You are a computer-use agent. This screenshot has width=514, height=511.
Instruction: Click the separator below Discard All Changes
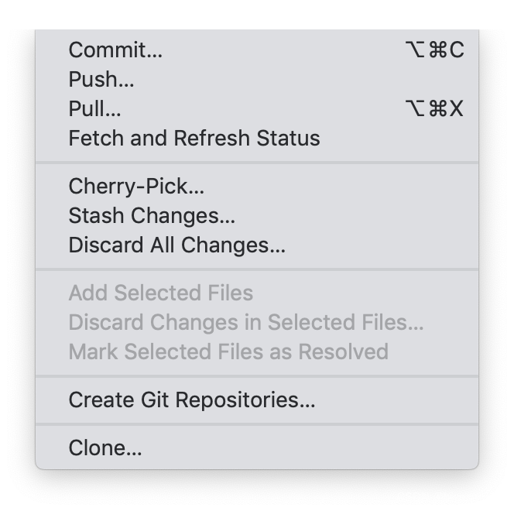click(257, 269)
